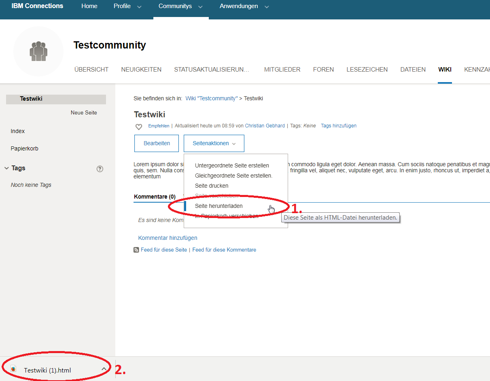Image resolution: width=490 pixels, height=381 pixels.
Task: Open Feed für diese Kommentare link
Action: coord(224,250)
